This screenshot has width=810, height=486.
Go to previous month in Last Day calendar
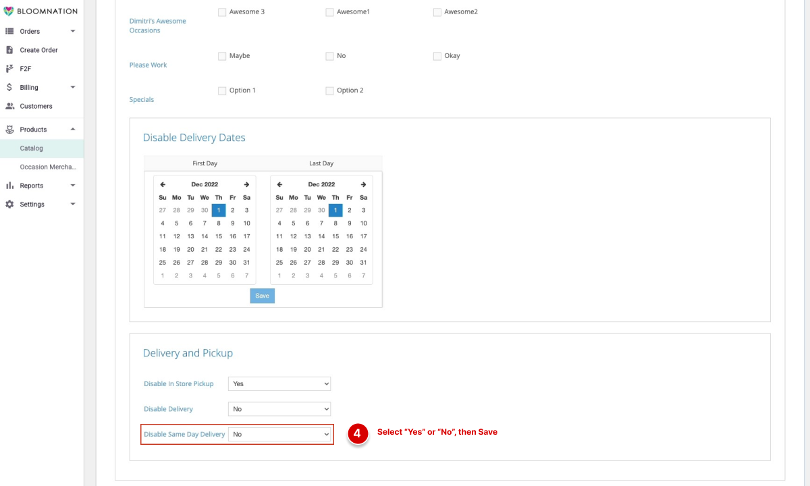pos(279,184)
